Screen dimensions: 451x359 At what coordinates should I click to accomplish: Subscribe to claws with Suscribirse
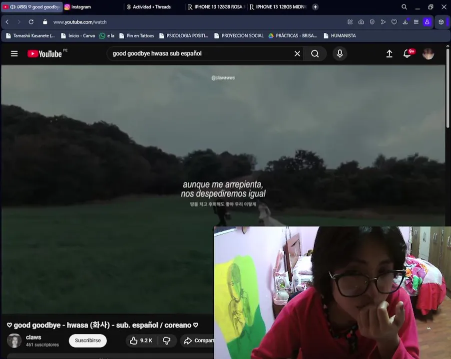(88, 341)
